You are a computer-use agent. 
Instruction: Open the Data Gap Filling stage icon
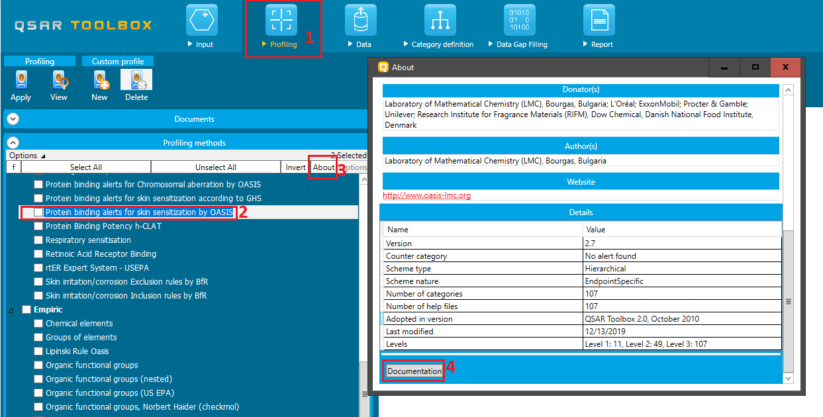pos(520,20)
